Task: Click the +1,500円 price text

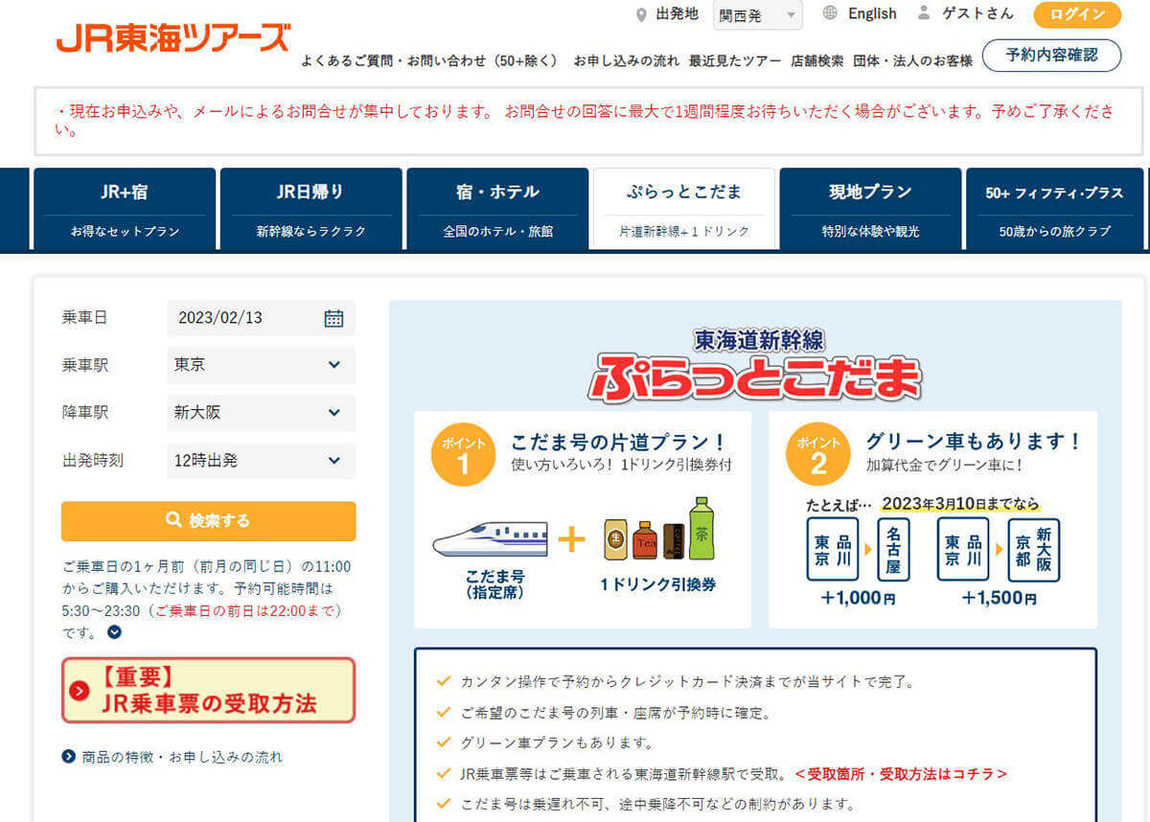Action: point(999,598)
